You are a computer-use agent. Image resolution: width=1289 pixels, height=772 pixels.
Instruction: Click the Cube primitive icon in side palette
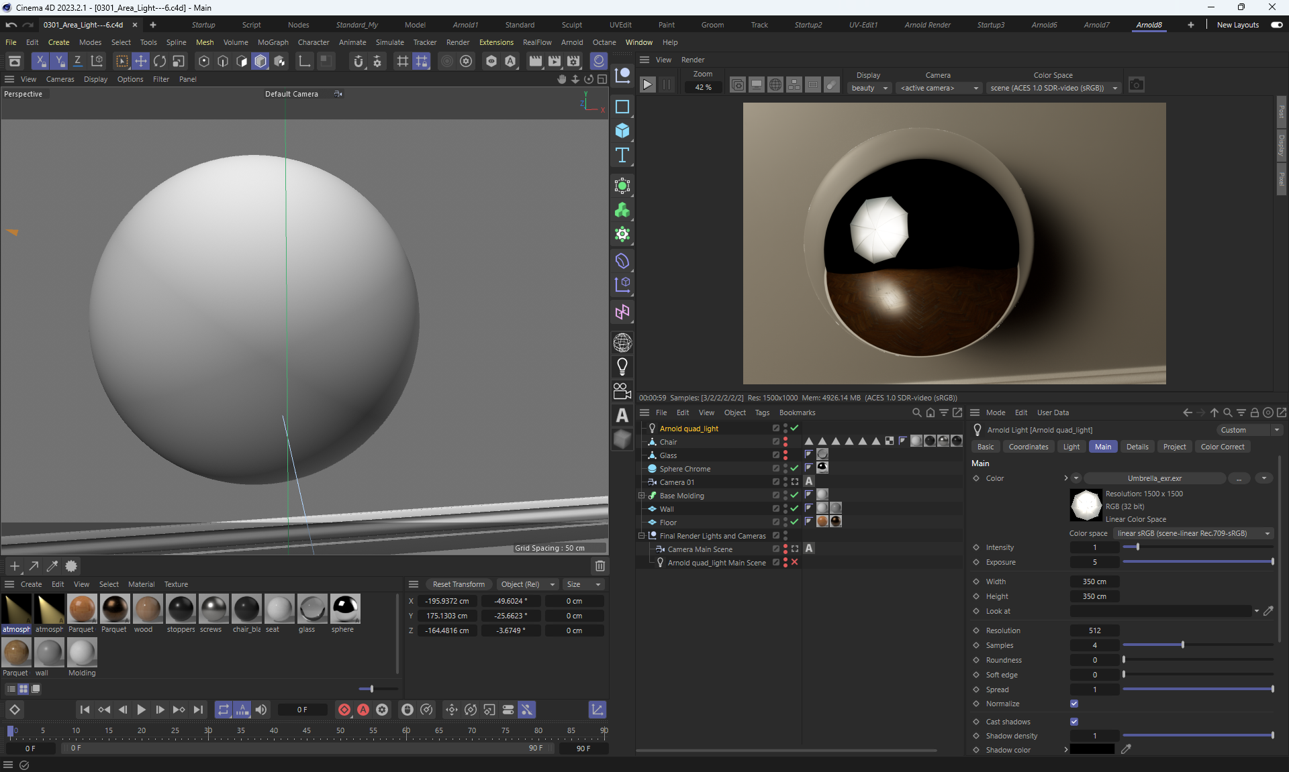click(622, 131)
